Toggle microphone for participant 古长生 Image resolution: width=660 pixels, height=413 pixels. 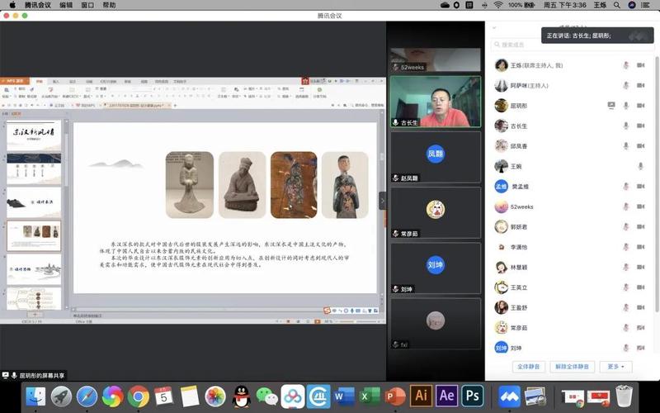tap(626, 126)
